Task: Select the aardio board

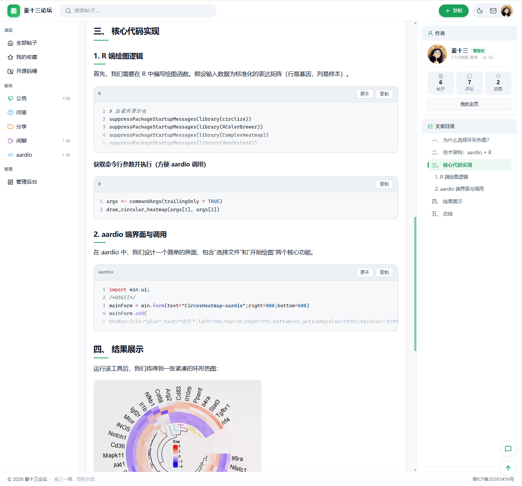Action: click(x=39, y=155)
